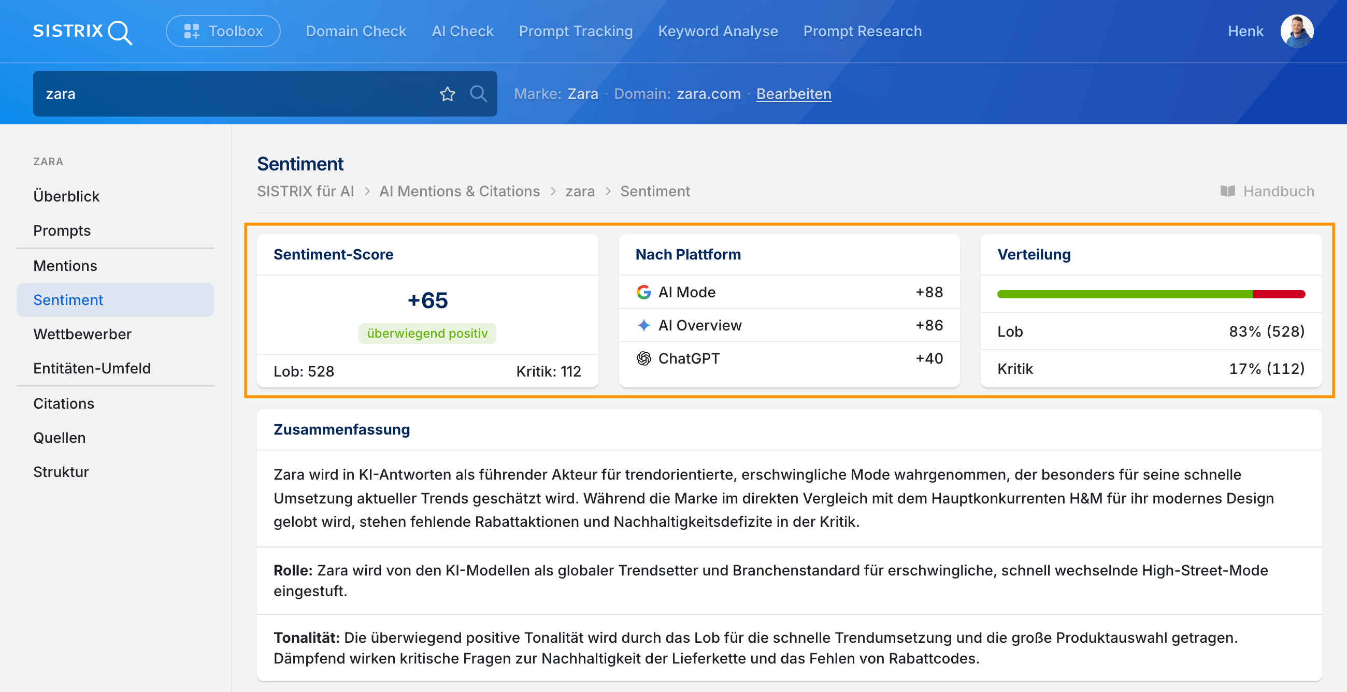Select the ChatGPT platform row

pyautogui.click(x=789, y=358)
